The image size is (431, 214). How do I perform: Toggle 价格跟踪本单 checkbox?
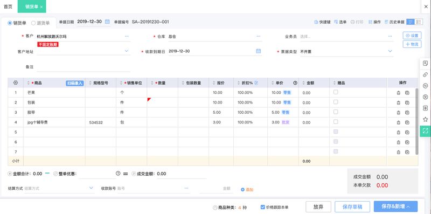pos(262,207)
